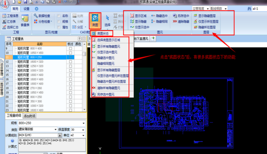This screenshot has height=154, width=267.
Task: Open the 分区 dropdown
Action: point(79,27)
